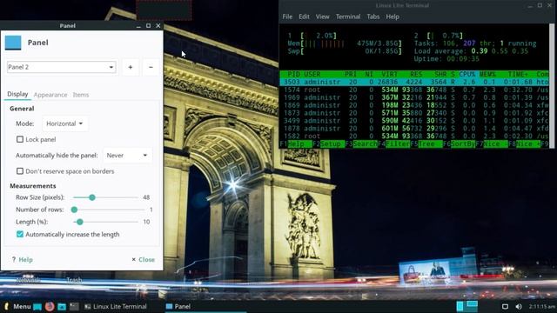557x313 pixels.
Task: Switch to Linux Lite Terminal taskbar entry
Action: point(116,306)
